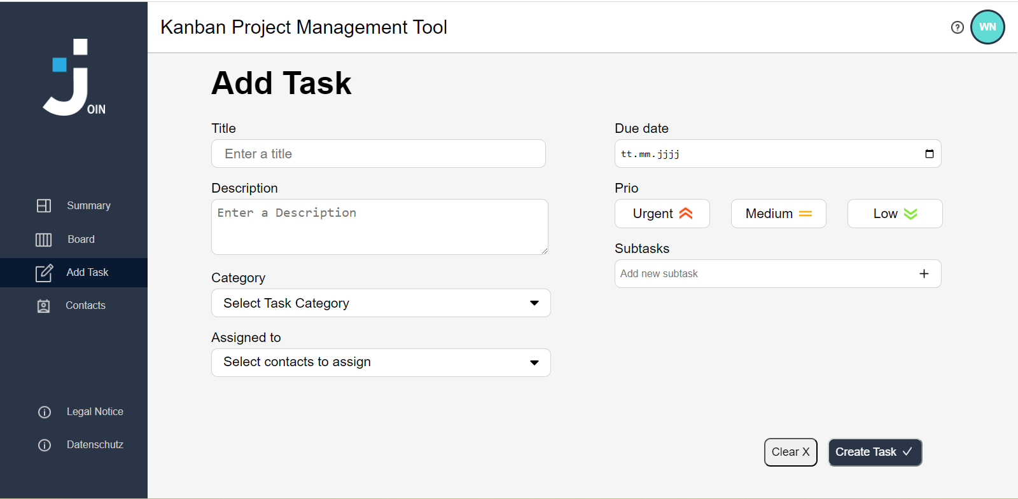Click the Board columns icon
The height and width of the screenshot is (499, 1018).
click(x=43, y=240)
